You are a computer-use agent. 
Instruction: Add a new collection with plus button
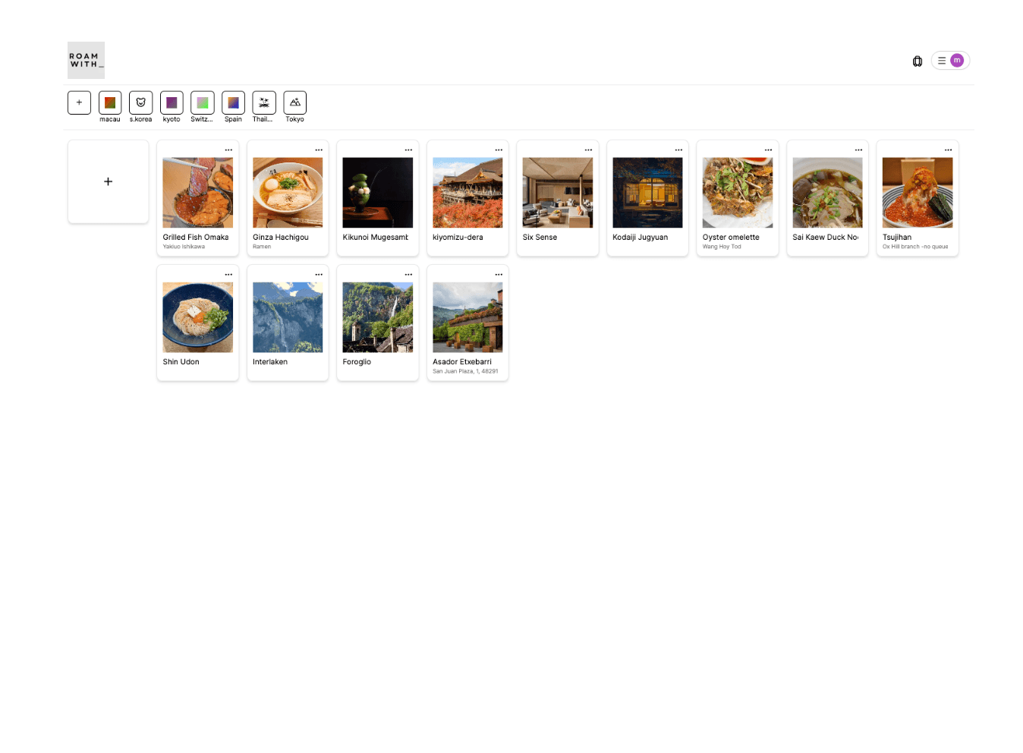(79, 102)
